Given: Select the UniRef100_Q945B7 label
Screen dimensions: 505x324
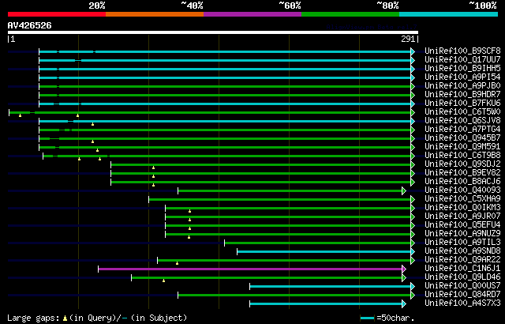Looking at the screenshot, I should (462, 138).
